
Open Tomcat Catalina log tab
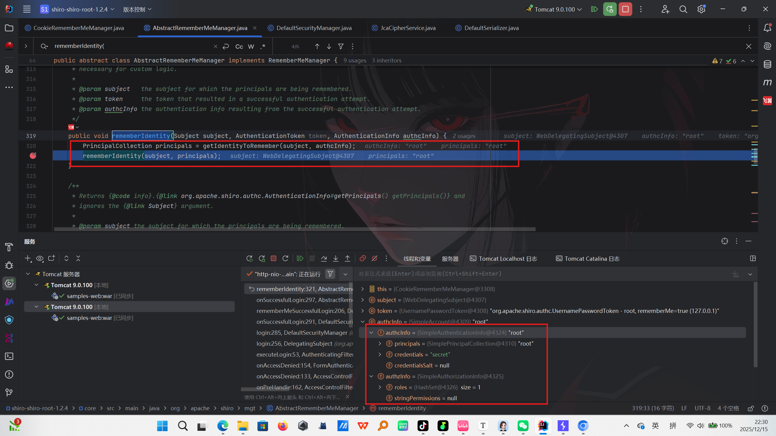588,259
